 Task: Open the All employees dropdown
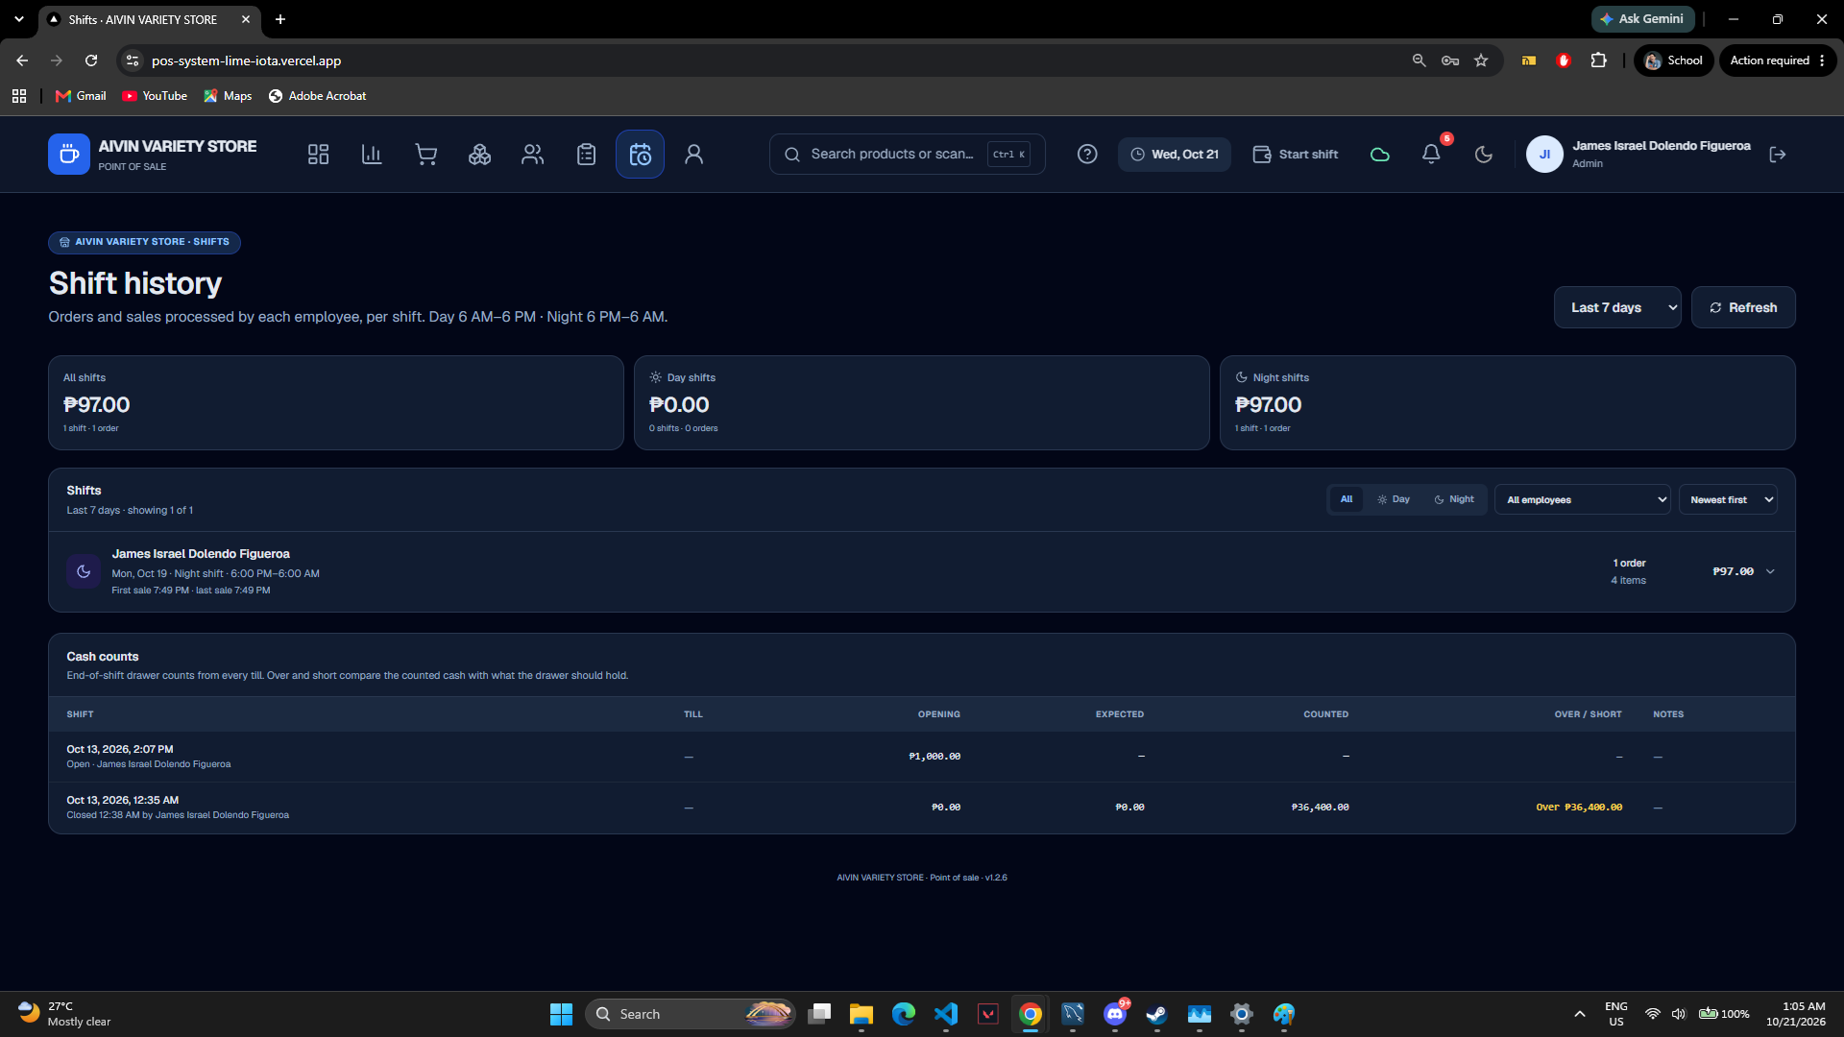coord(1583,499)
